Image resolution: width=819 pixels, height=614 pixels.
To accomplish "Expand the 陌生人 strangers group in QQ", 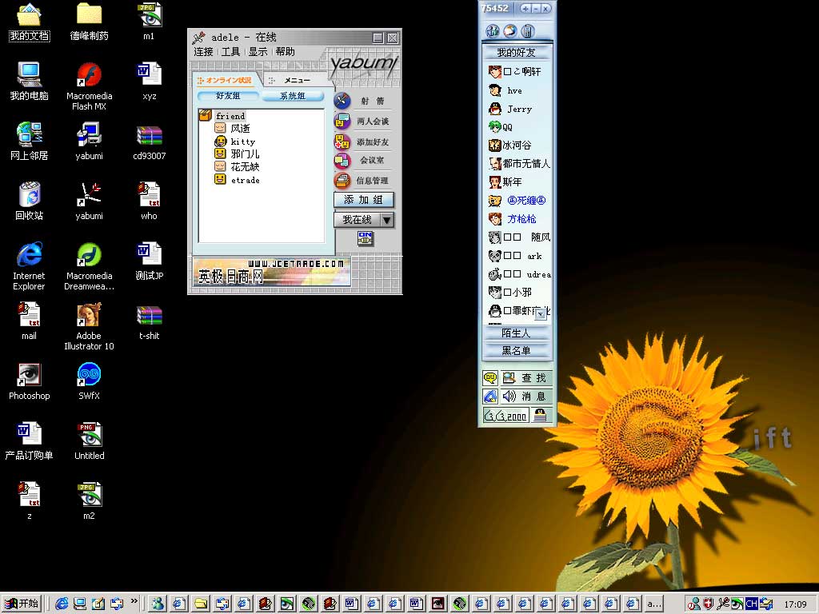I will coord(517,333).
